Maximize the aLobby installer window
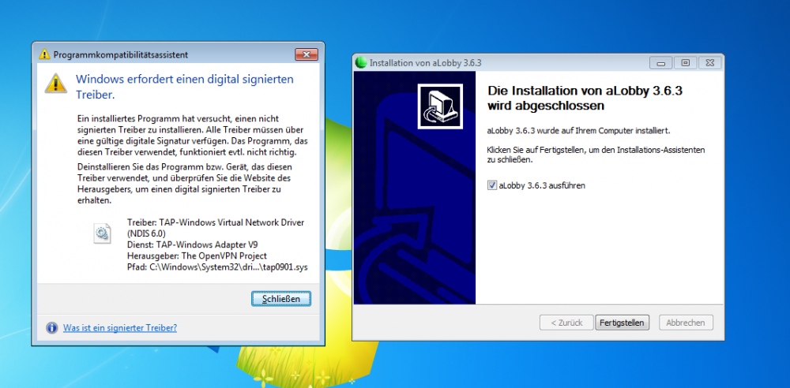The width and height of the screenshot is (790, 388). [685, 63]
